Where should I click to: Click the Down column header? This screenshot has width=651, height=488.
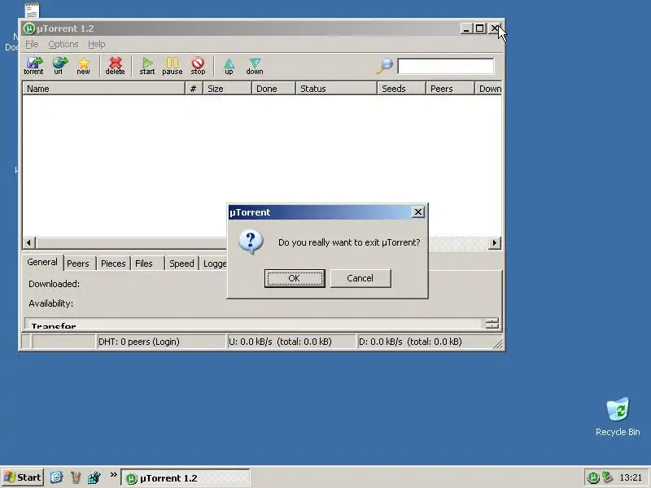488,89
